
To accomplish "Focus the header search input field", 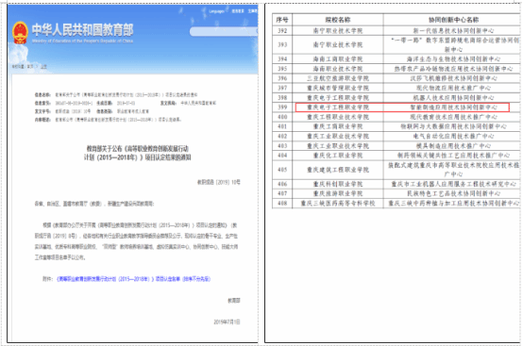I will click(x=224, y=32).
